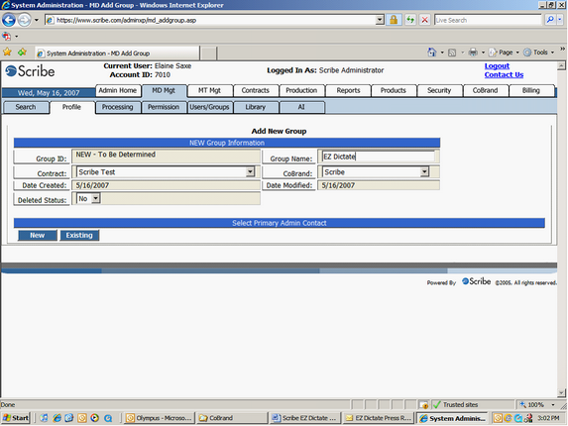Open the Contracts tab

[x=256, y=90]
